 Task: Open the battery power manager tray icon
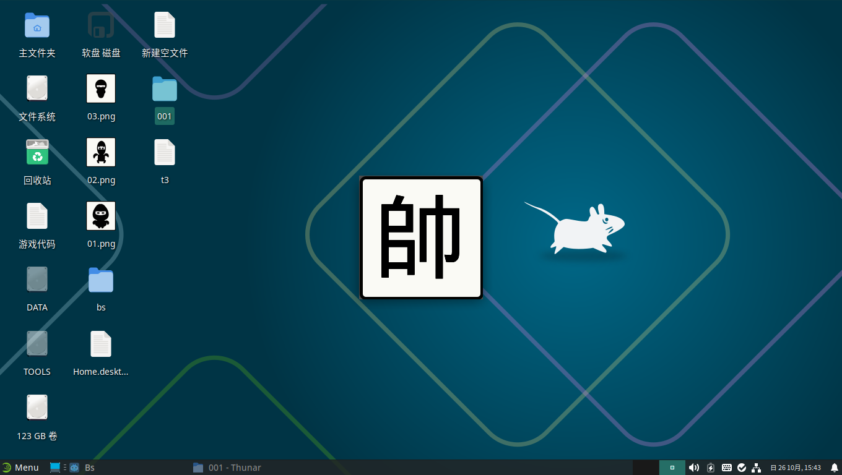pyautogui.click(x=710, y=468)
